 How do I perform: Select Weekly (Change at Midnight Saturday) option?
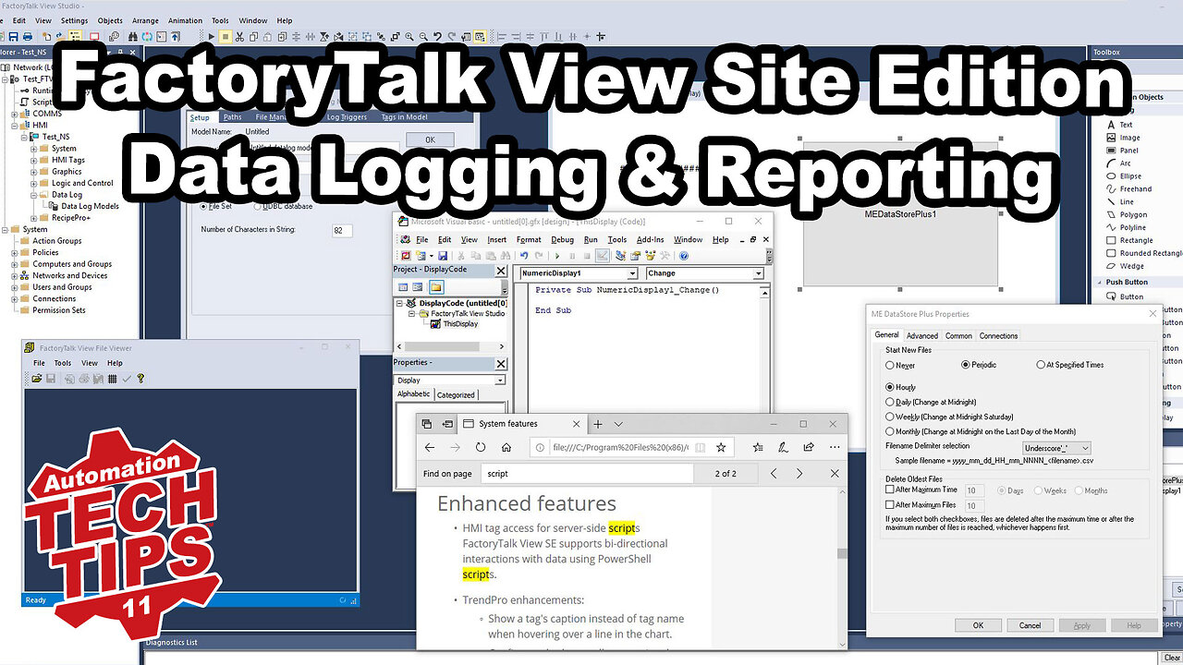point(890,417)
